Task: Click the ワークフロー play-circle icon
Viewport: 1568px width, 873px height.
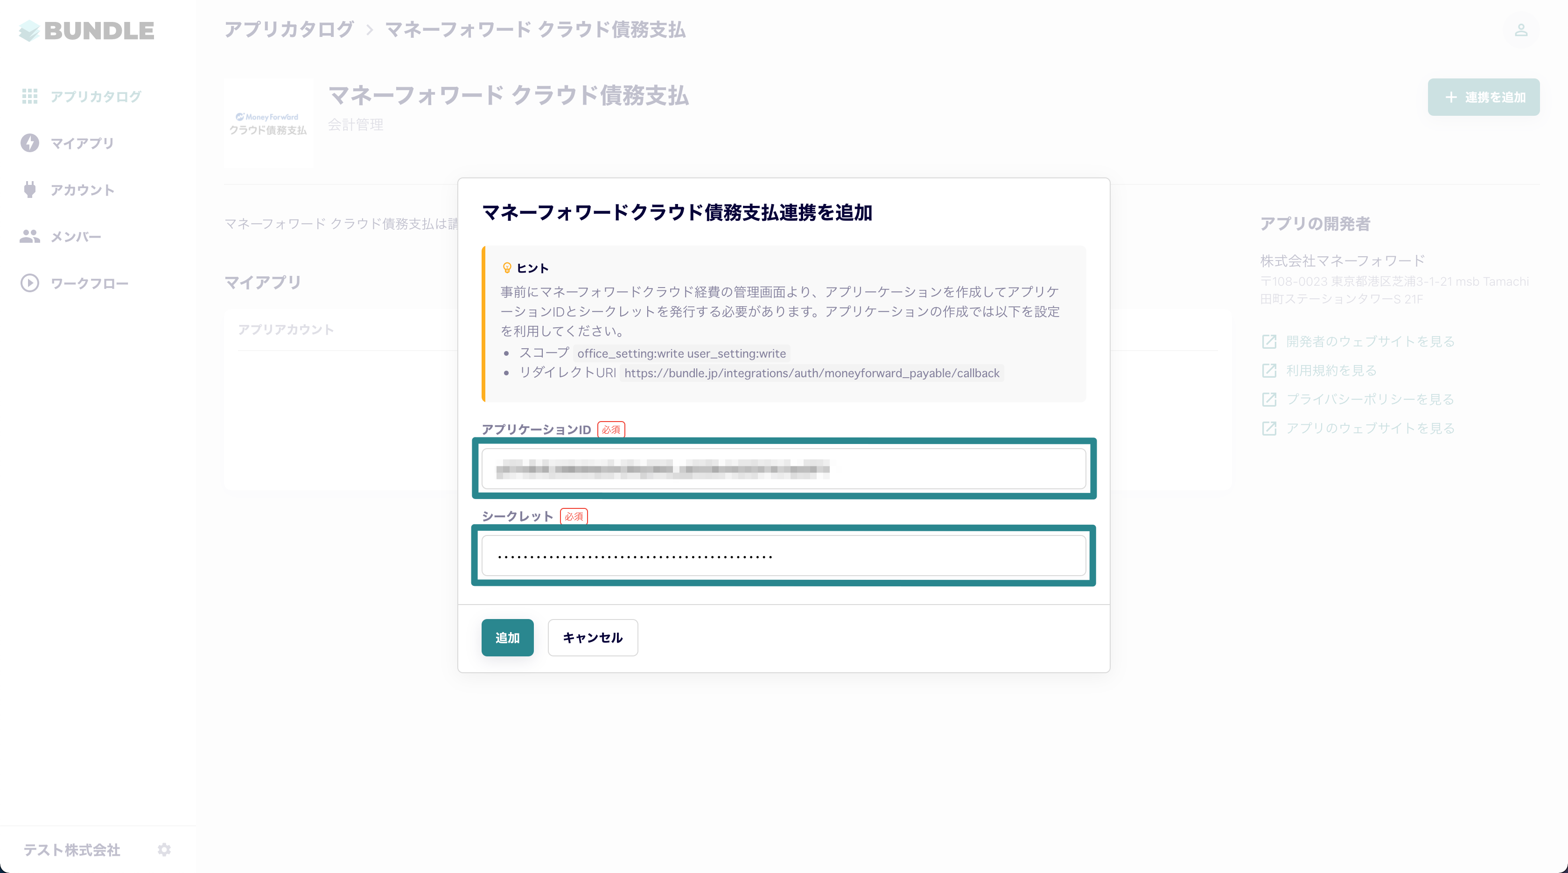Action: pyautogui.click(x=30, y=283)
